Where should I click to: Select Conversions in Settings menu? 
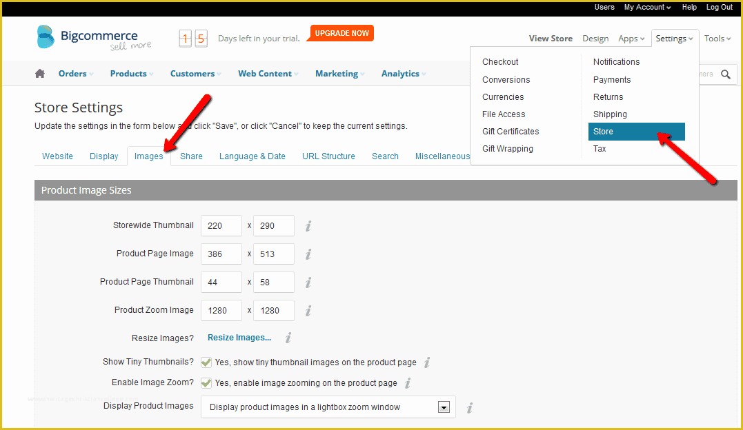pos(506,79)
